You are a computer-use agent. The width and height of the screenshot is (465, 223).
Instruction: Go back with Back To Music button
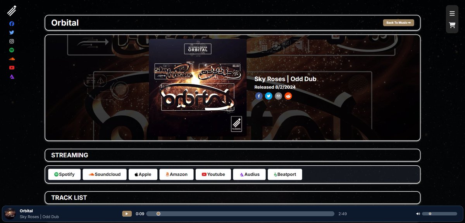click(398, 23)
